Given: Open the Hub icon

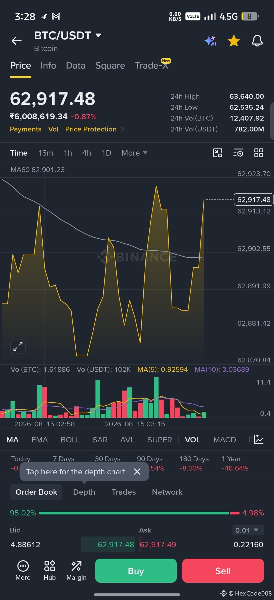Looking at the screenshot, I should (49, 570).
